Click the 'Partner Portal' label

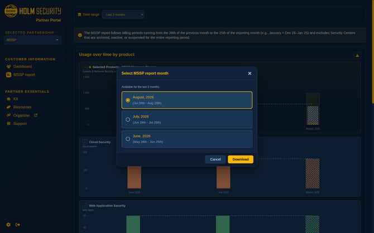(x=49, y=20)
